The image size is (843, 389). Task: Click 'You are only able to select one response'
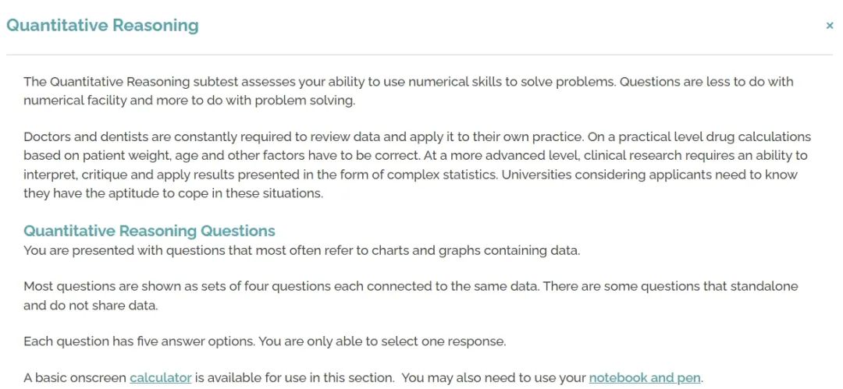pos(382,341)
